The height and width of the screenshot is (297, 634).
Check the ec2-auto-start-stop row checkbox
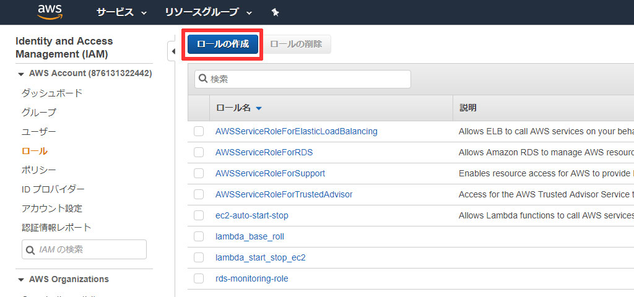[199, 215]
